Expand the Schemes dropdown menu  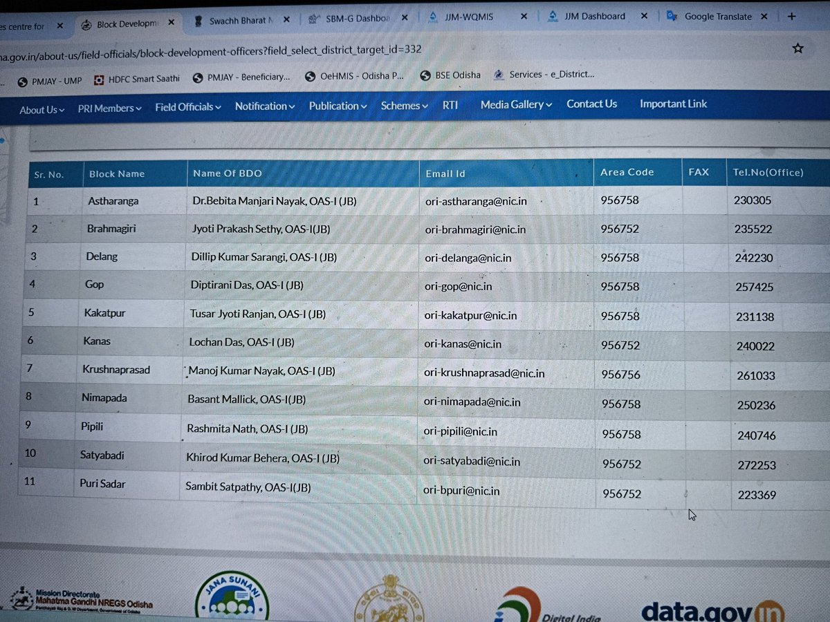click(405, 106)
